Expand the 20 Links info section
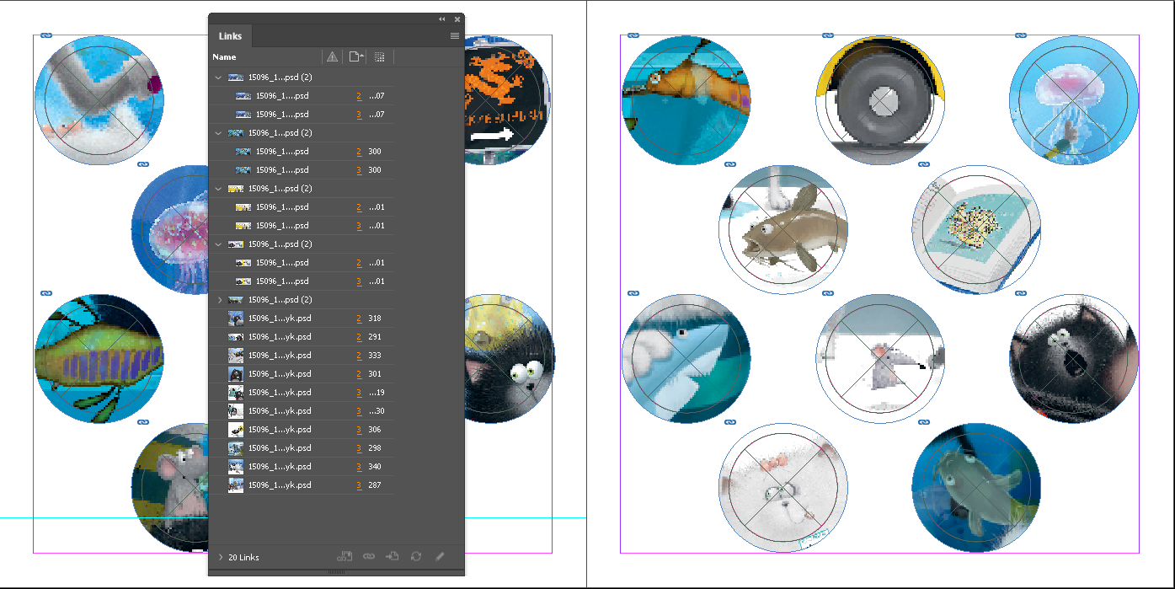Image resolution: width=1175 pixels, height=589 pixels. pos(221,557)
